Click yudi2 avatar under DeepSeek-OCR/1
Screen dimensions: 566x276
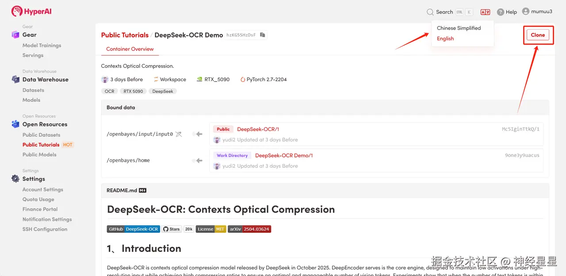(x=217, y=140)
